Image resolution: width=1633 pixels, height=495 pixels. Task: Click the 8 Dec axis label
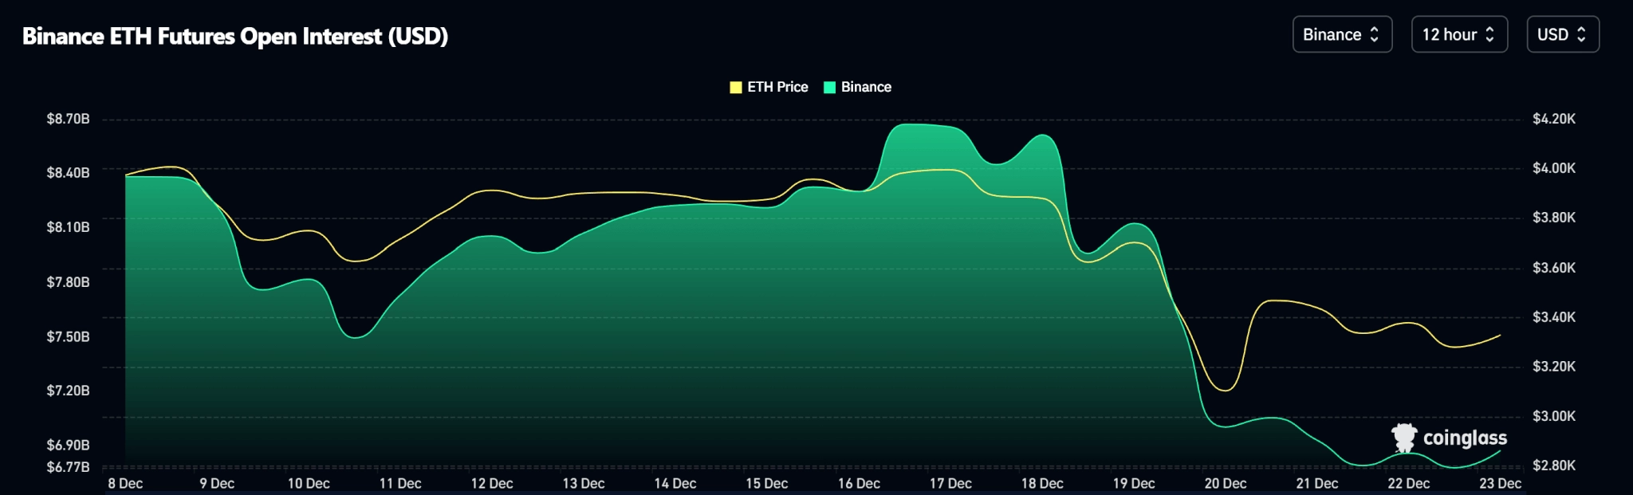pyautogui.click(x=125, y=484)
